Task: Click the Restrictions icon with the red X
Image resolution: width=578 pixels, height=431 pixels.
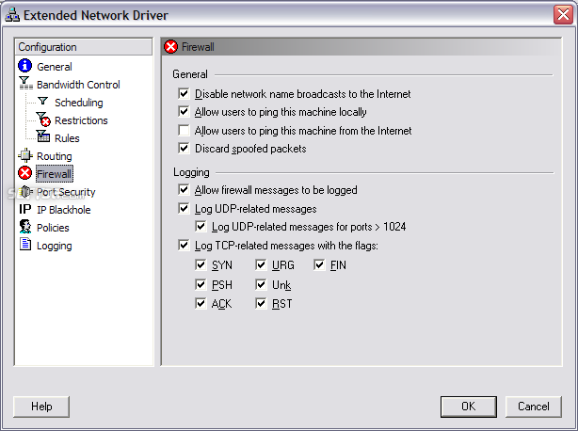Action: click(x=43, y=119)
